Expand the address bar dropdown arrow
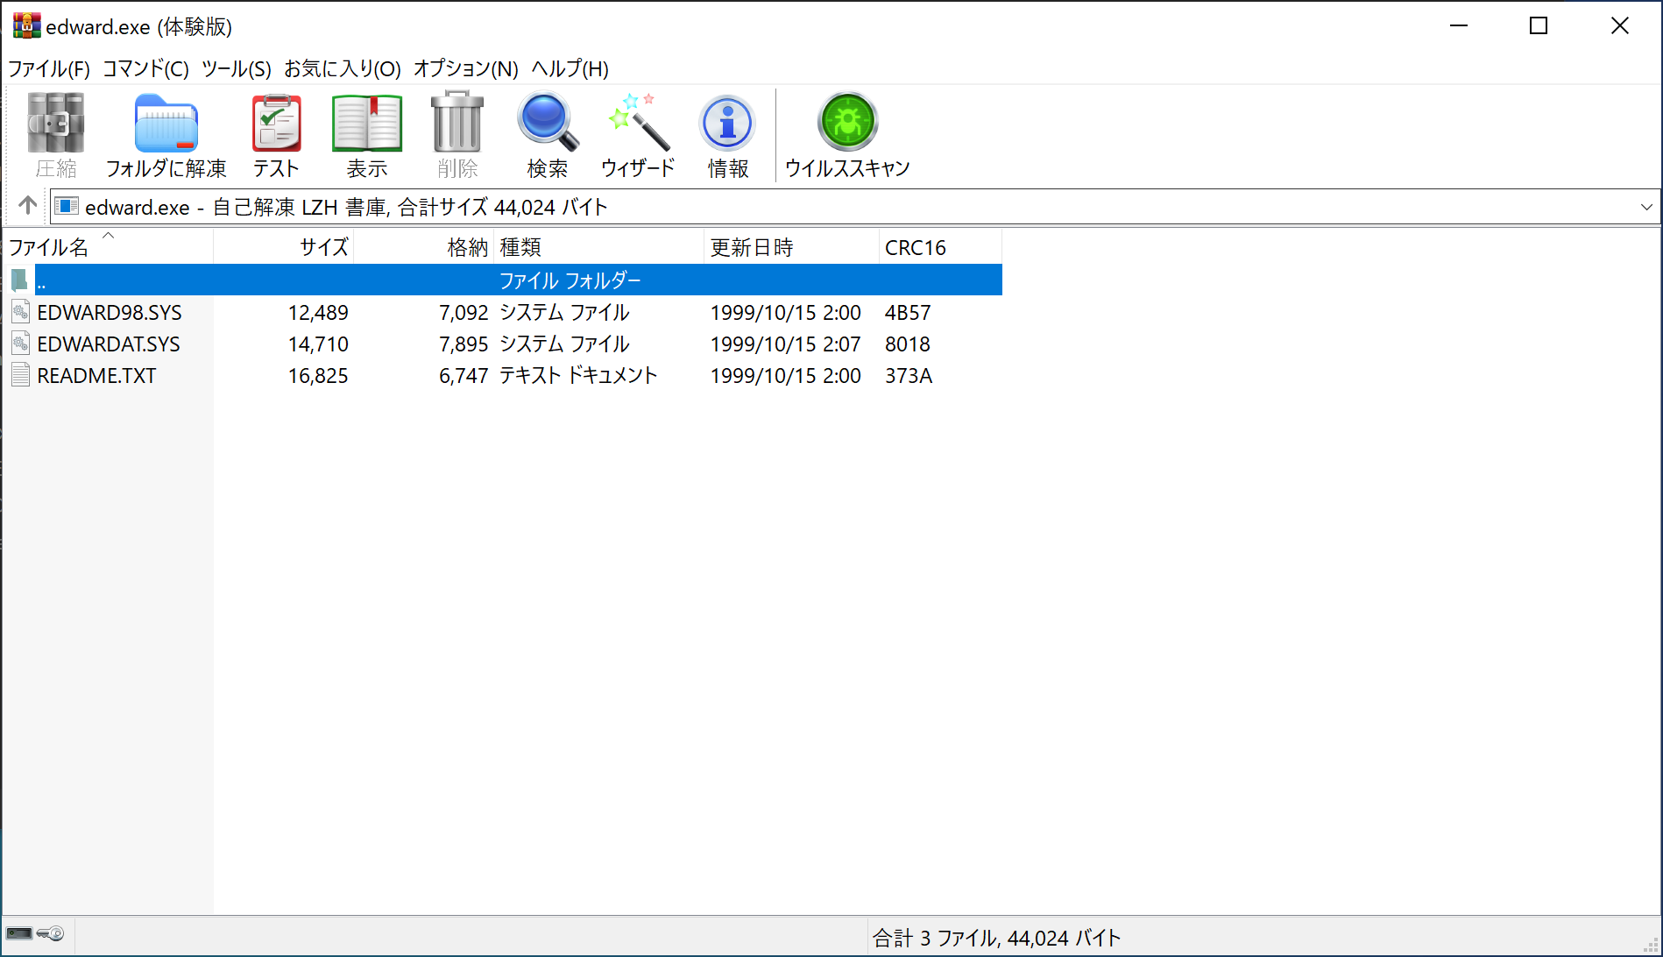1663x957 pixels. pyautogui.click(x=1646, y=207)
